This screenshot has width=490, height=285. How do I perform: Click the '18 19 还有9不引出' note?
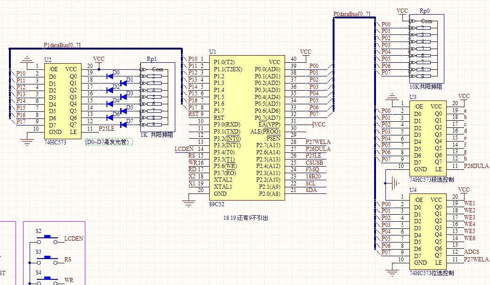pyautogui.click(x=245, y=218)
